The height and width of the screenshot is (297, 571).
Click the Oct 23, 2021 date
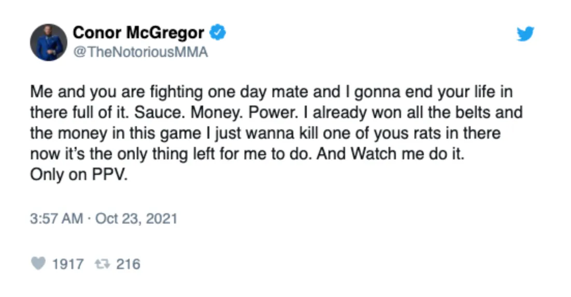136,218
